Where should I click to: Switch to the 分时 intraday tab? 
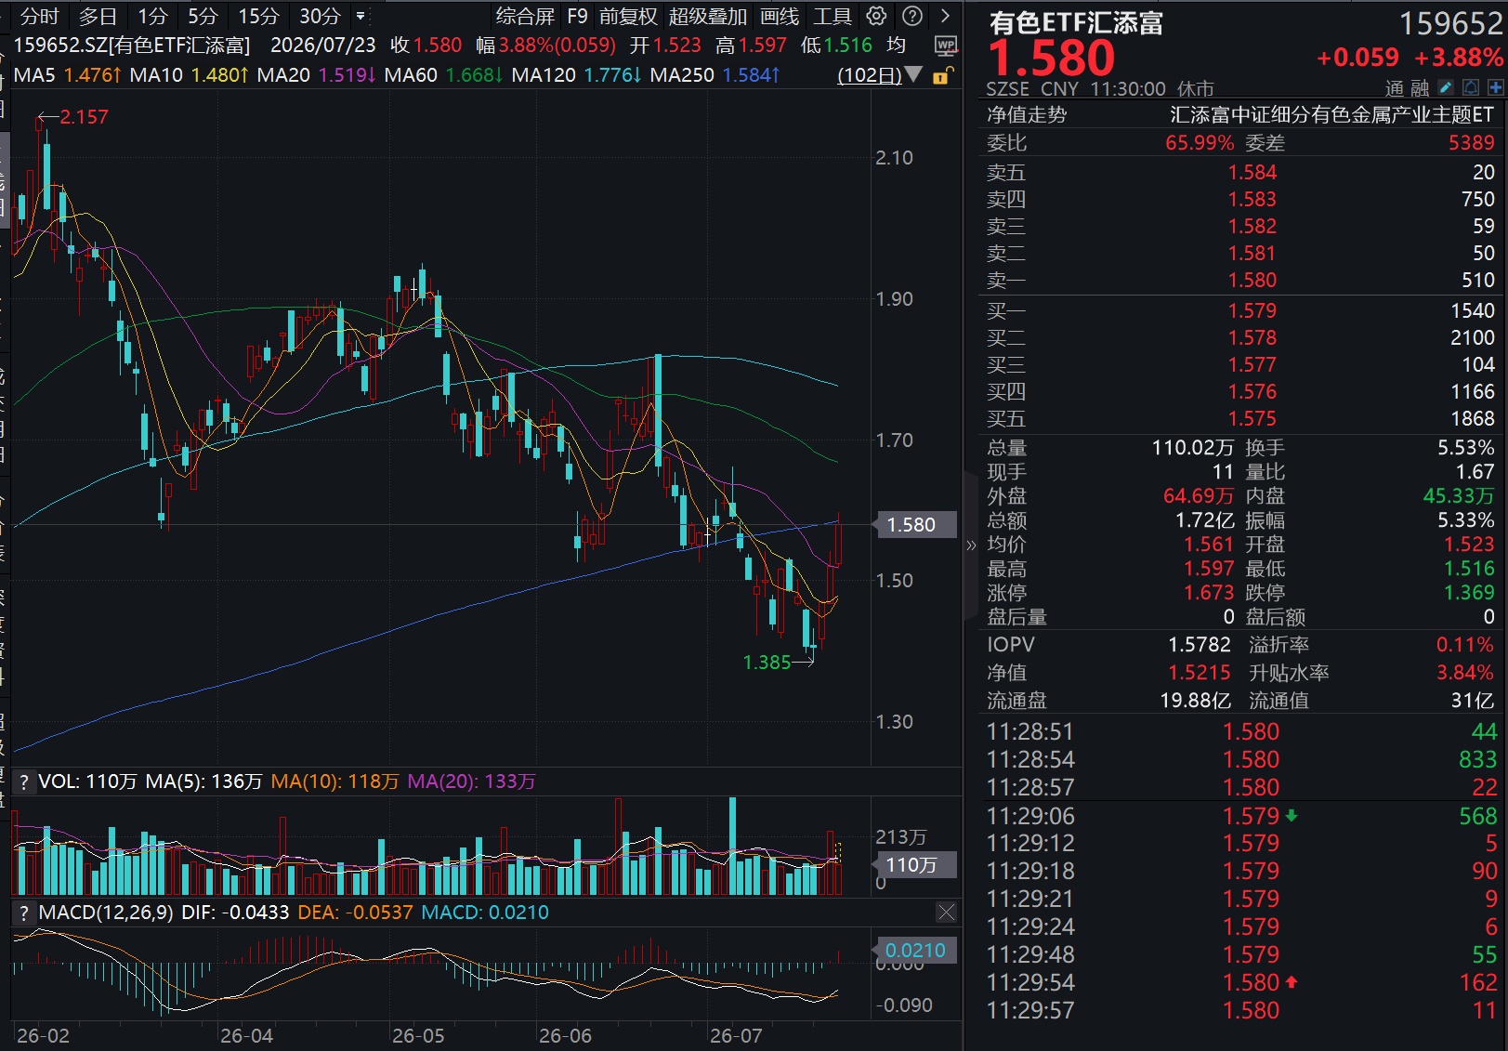[x=39, y=16]
